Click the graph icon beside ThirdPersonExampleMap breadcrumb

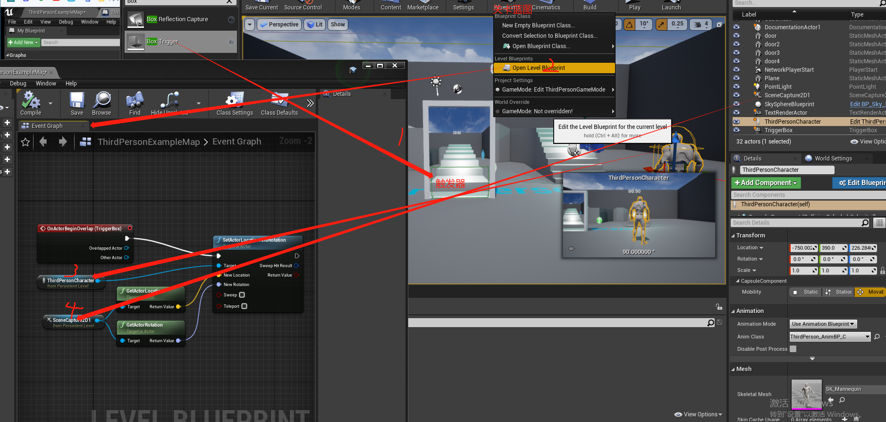click(x=85, y=142)
